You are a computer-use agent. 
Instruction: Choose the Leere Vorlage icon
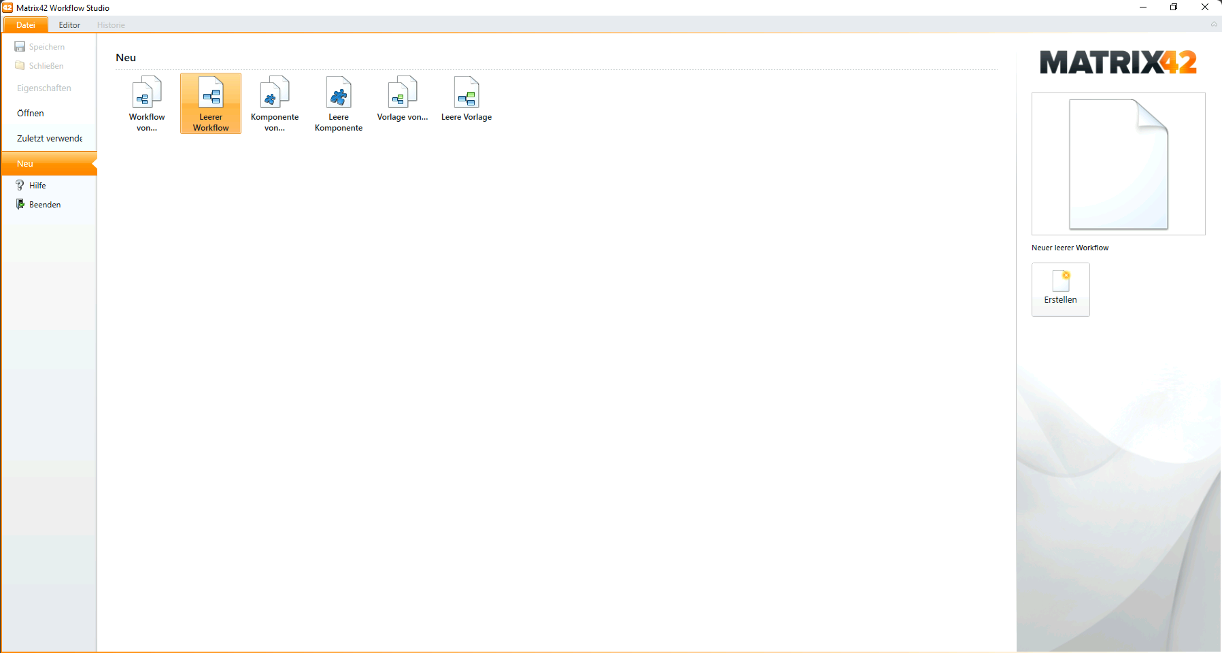pos(466,100)
